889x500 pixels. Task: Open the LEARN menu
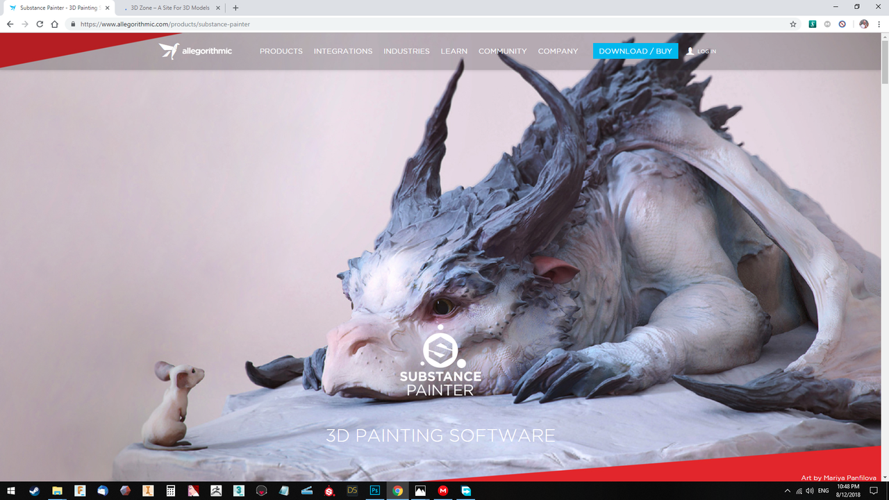click(454, 51)
